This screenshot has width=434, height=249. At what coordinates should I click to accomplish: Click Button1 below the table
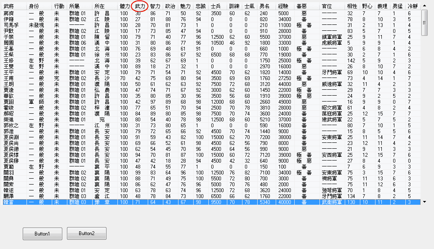(x=42, y=233)
